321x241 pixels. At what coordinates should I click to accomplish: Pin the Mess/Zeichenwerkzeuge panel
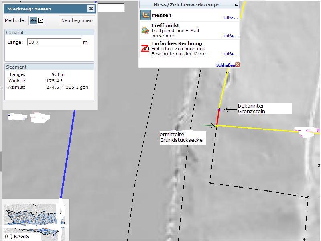236,5
